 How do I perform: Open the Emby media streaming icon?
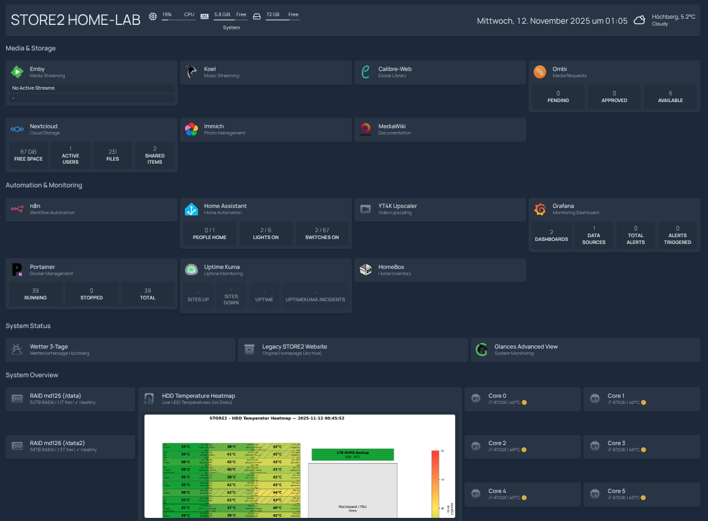16,72
